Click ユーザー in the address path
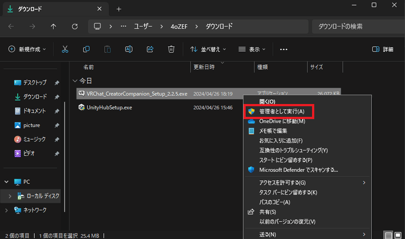The height and width of the screenshot is (239, 405). (143, 26)
